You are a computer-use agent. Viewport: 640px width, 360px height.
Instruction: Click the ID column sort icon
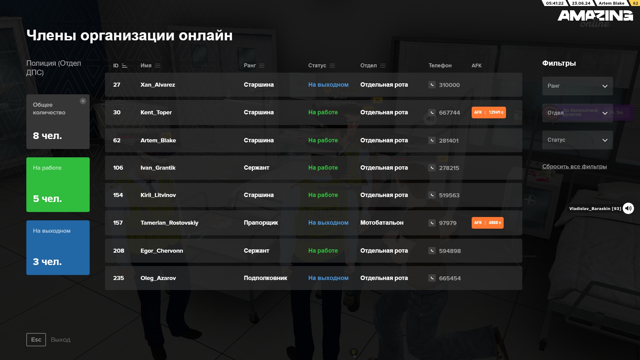pos(125,66)
